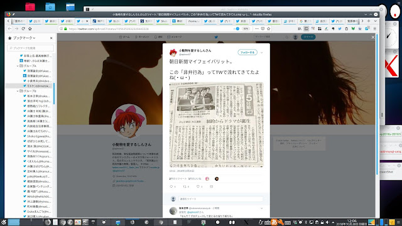This screenshot has height=226, width=402.
Task: Open the profile avatar menu in Twitter nav
Action: tap(295, 37)
